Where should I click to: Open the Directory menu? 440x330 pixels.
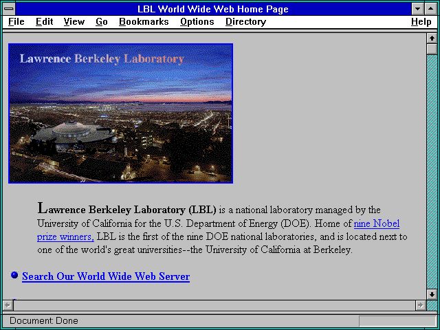(x=246, y=22)
